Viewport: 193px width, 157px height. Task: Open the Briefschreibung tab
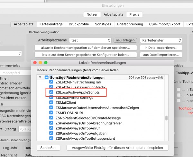(130, 24)
